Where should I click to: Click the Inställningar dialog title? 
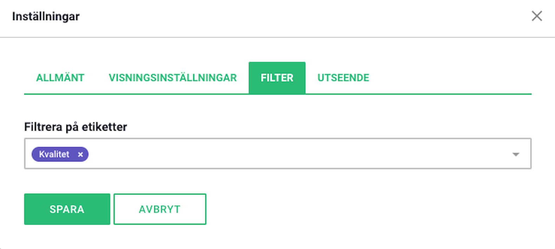click(x=46, y=16)
